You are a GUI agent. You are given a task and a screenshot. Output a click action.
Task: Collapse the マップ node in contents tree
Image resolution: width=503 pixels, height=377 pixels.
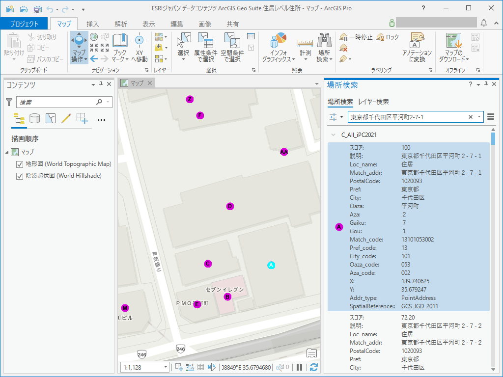7,152
